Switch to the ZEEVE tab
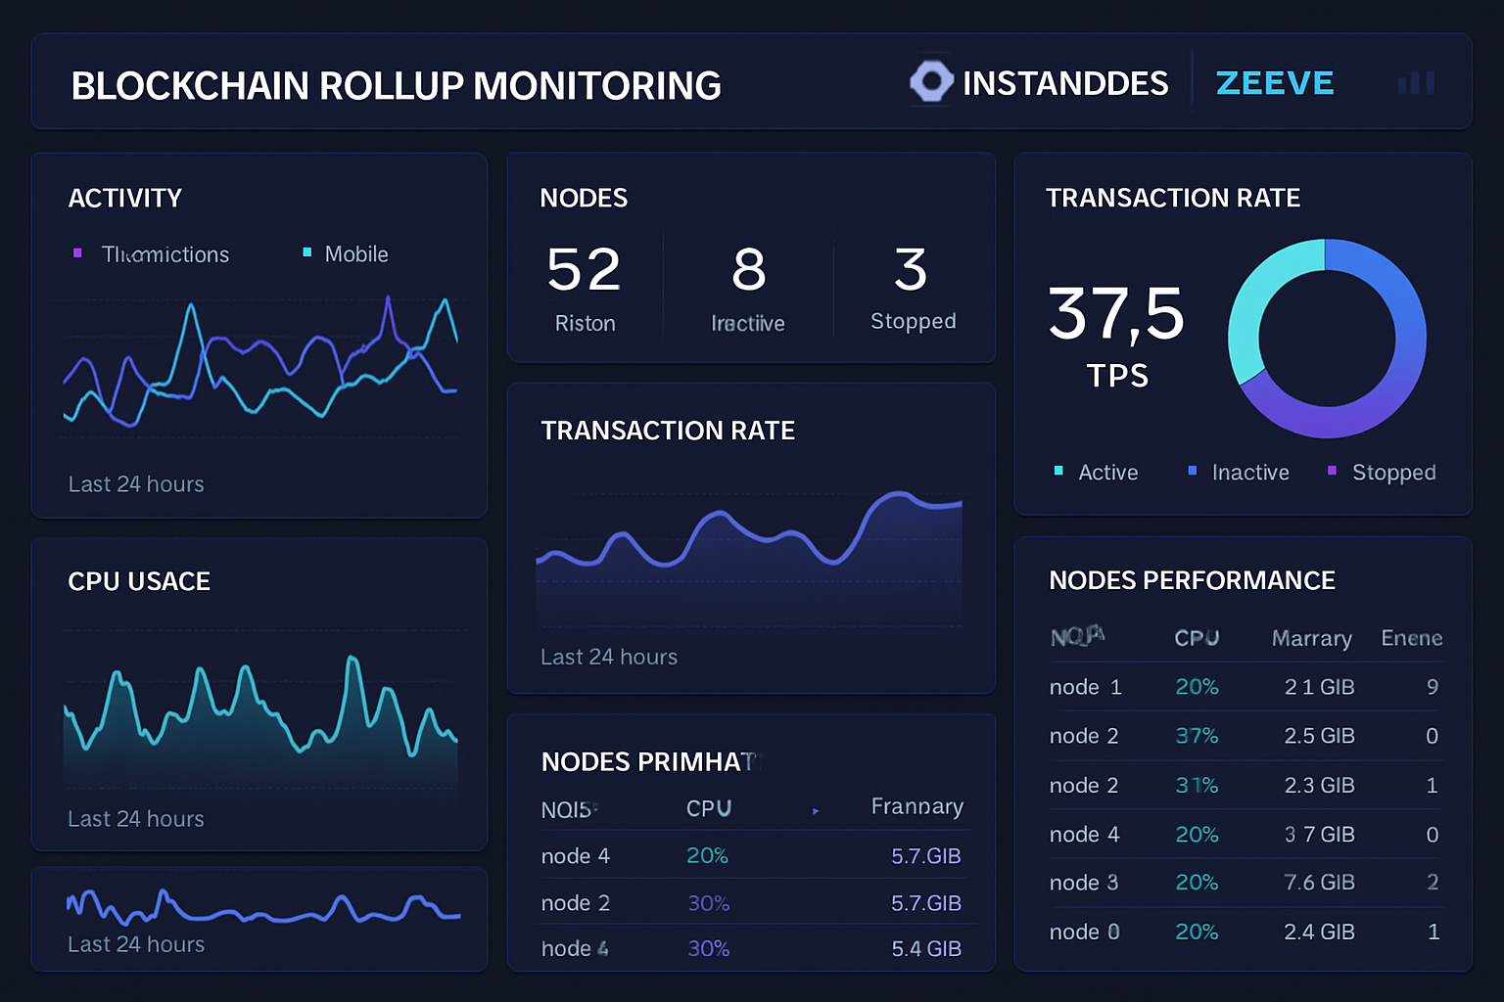This screenshot has height=1002, width=1504. click(x=1274, y=82)
